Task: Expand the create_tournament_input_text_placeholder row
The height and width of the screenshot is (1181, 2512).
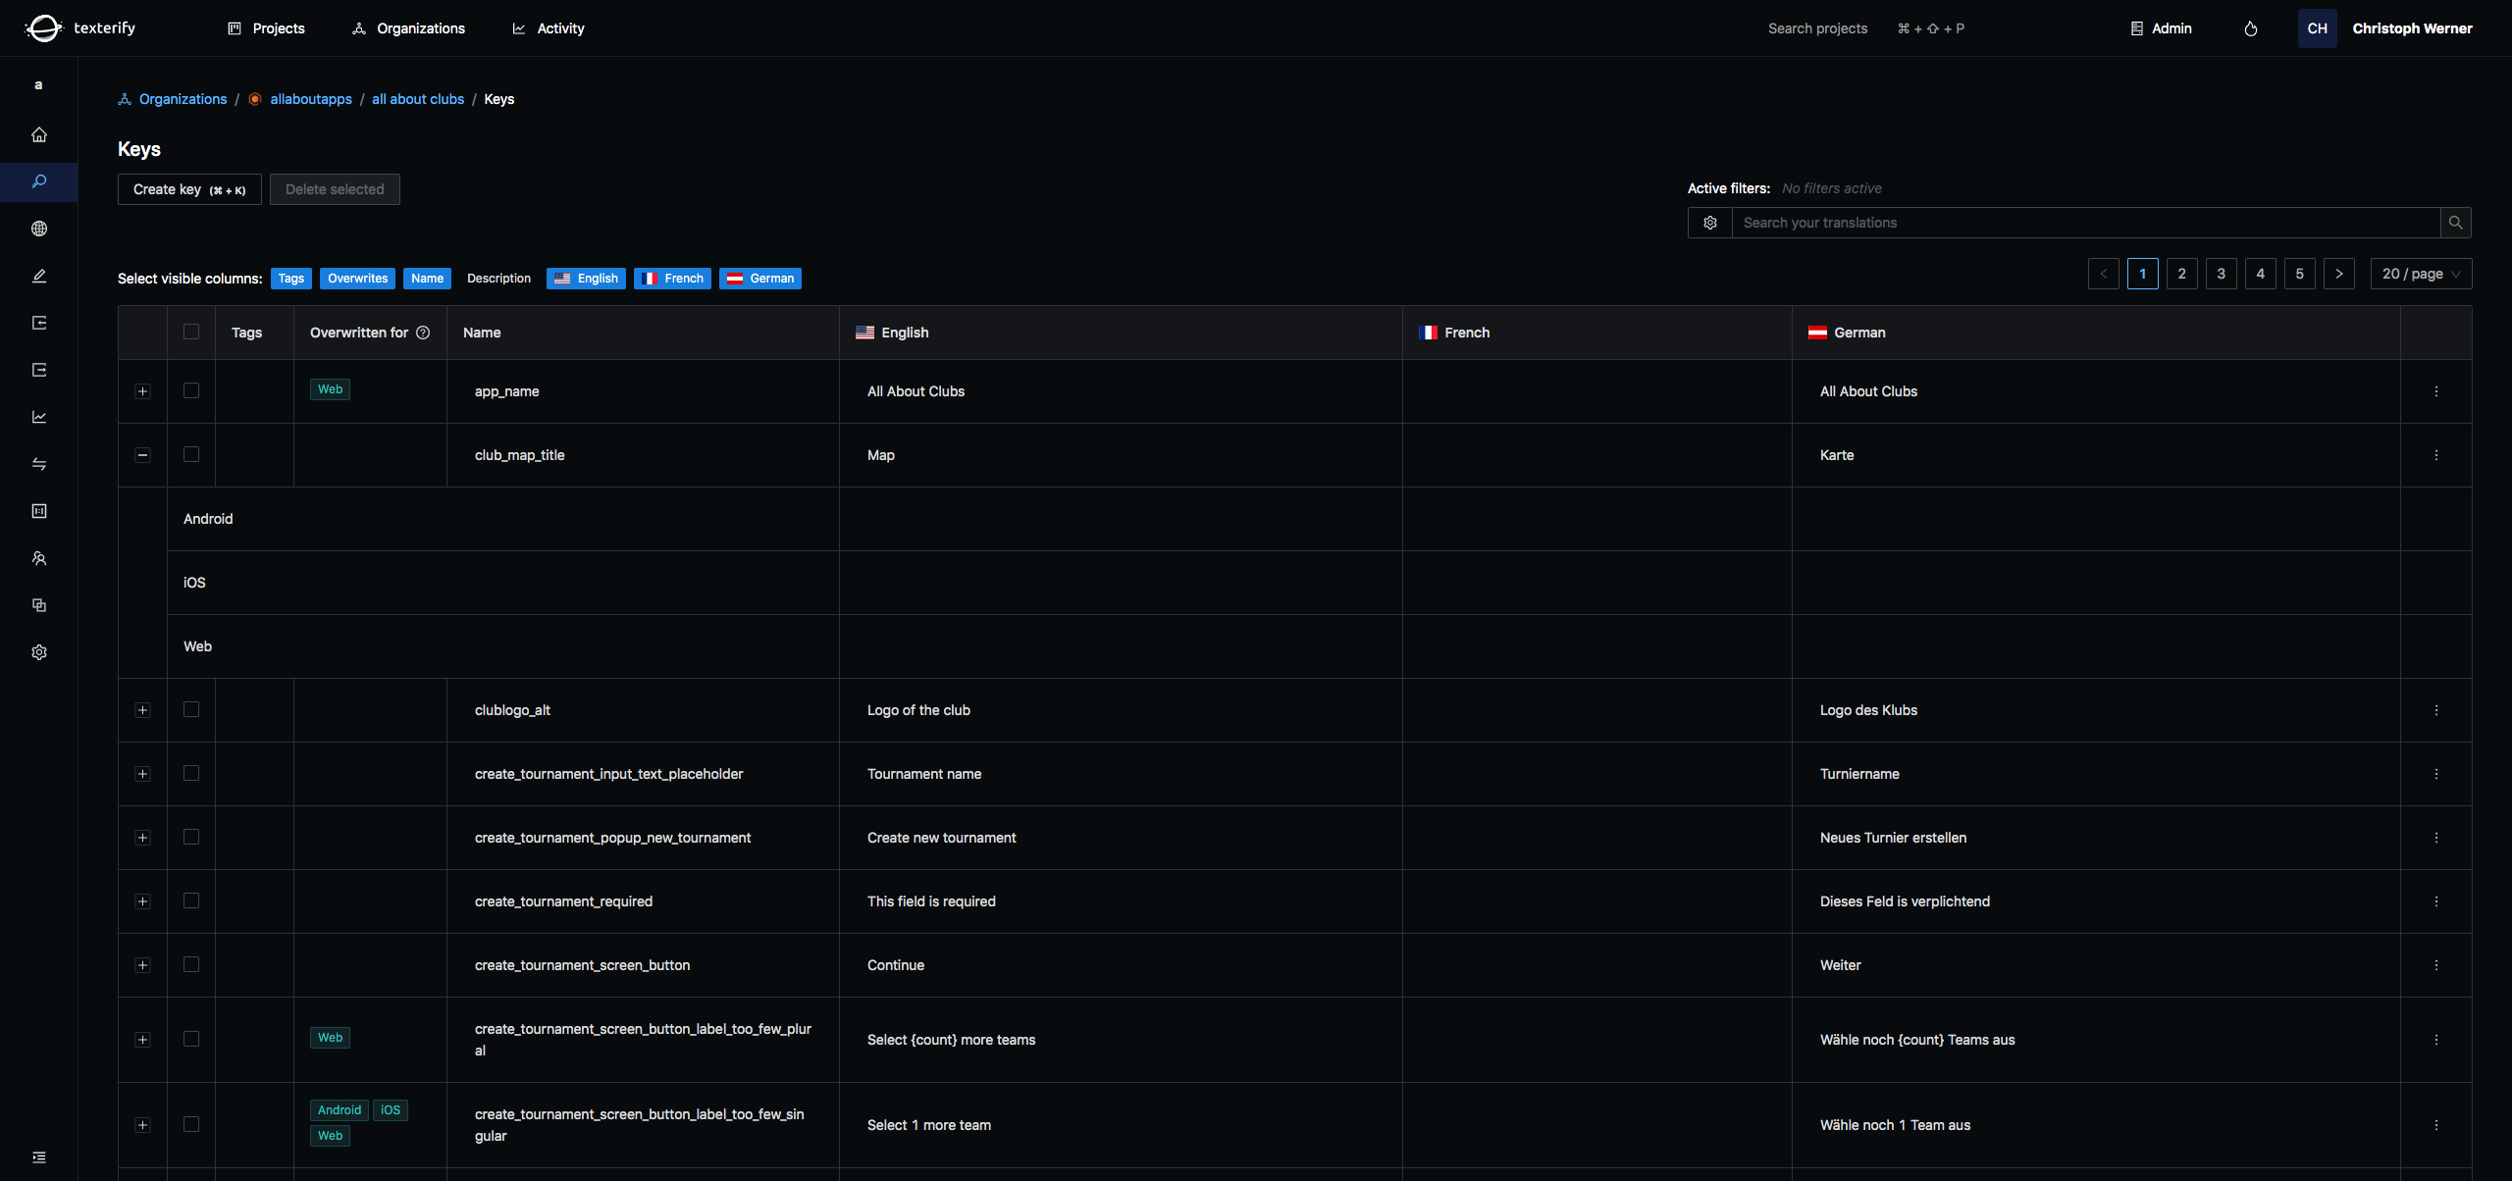Action: click(x=143, y=774)
